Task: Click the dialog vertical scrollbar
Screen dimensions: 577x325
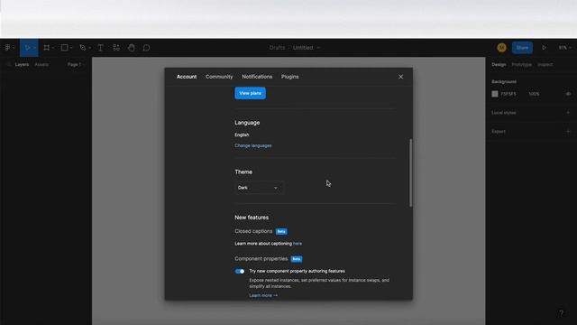Action: (410, 172)
